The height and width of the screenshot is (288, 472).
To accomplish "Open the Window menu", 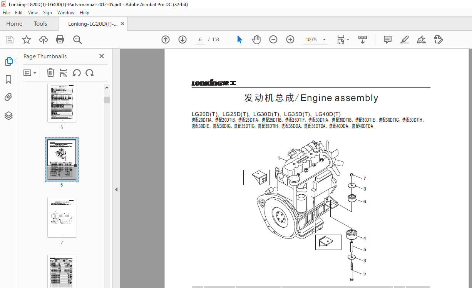I will click(x=66, y=13).
